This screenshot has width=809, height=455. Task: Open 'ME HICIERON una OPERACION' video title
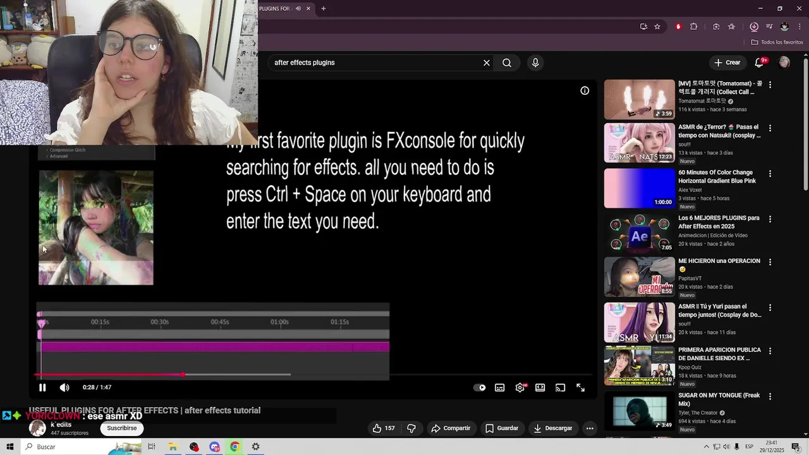coord(719,265)
